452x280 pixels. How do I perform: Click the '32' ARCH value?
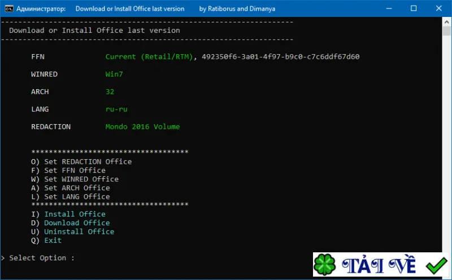(x=110, y=91)
